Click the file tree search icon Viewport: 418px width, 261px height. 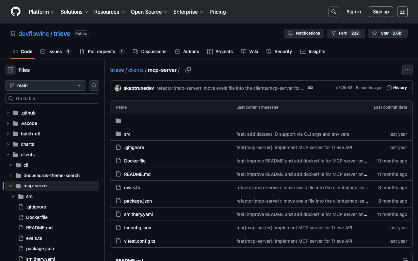(x=94, y=85)
